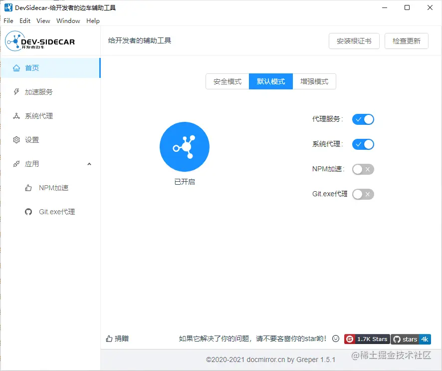This screenshot has height=371, width=442.
Task: Open 设置 in the sidebar
Action: (x=50, y=140)
